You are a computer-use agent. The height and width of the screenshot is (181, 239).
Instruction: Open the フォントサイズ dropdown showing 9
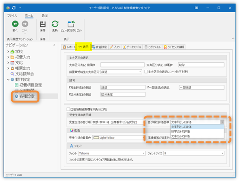click(194, 153)
